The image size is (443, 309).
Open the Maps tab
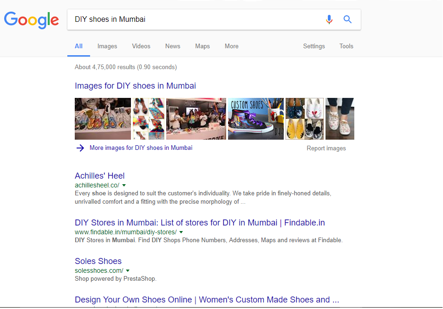tap(202, 46)
